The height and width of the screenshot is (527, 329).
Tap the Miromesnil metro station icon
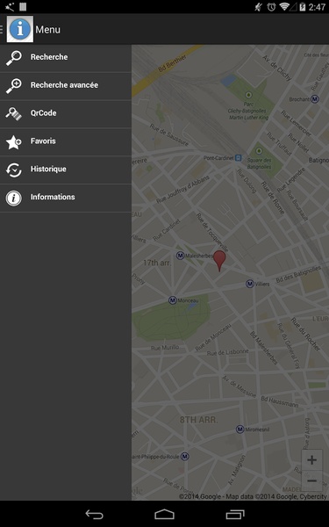tap(240, 430)
